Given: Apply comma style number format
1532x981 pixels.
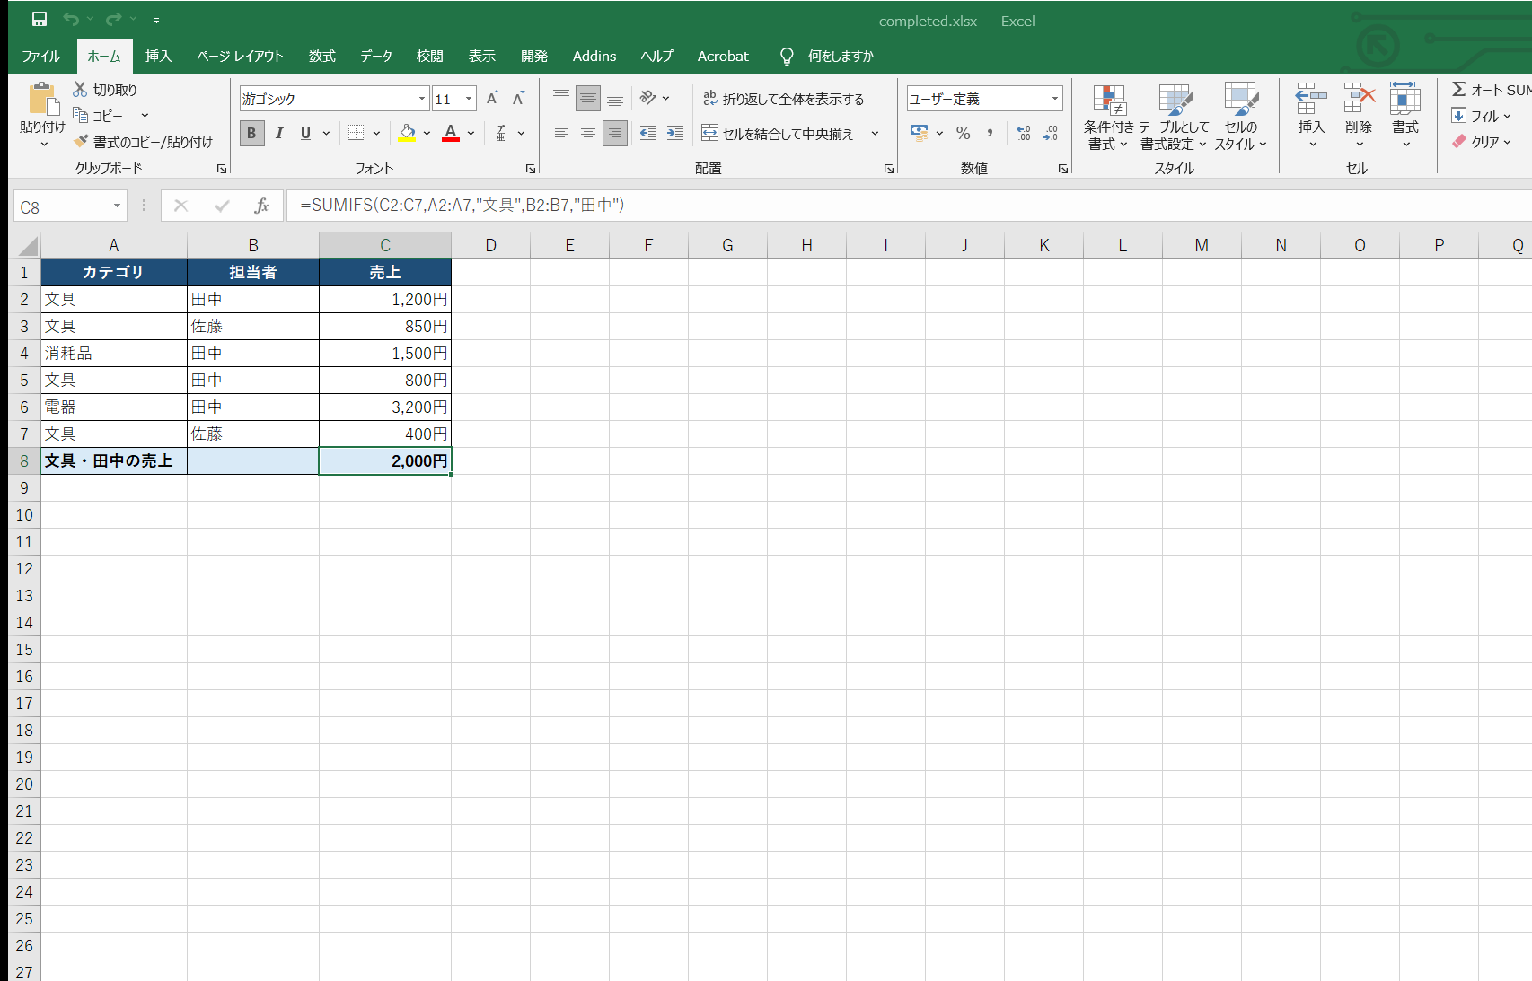Looking at the screenshot, I should [990, 133].
